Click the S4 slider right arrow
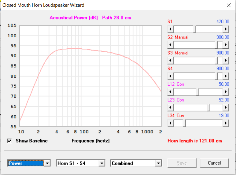Screen dimensions: 236x175 pos(226,76)
